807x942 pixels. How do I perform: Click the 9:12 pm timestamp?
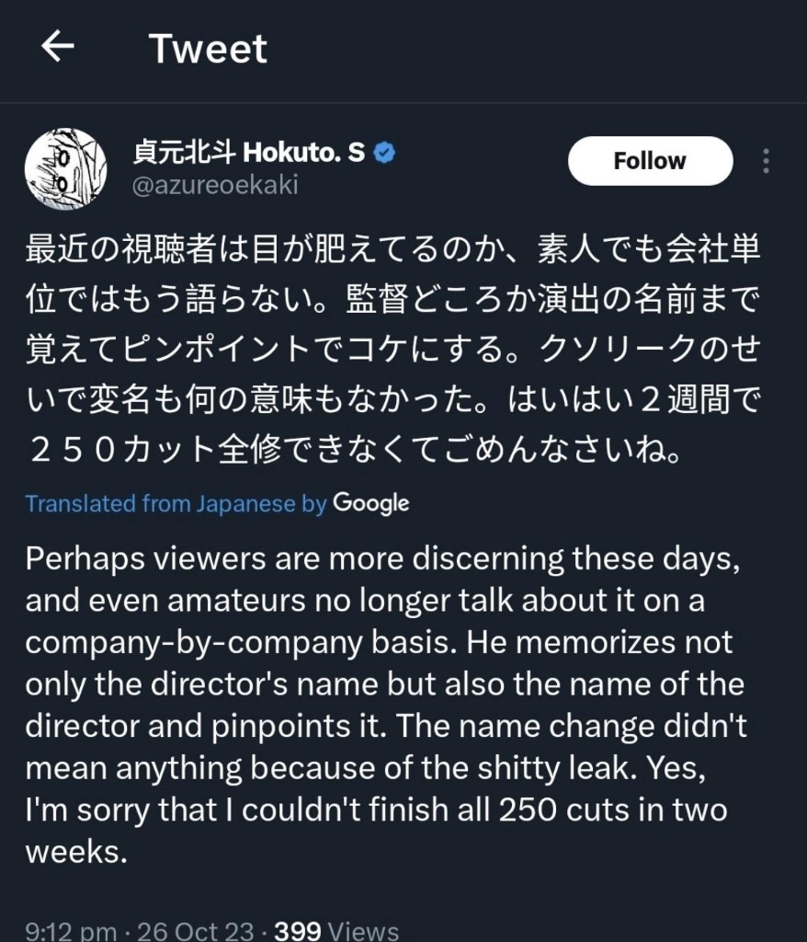71,931
